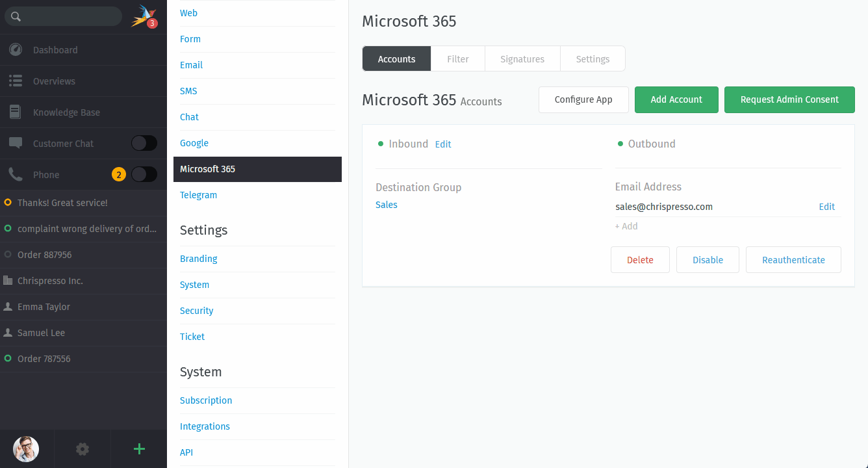Click the Chrispresso Inc. organization icon
868x468 pixels.
click(8, 281)
